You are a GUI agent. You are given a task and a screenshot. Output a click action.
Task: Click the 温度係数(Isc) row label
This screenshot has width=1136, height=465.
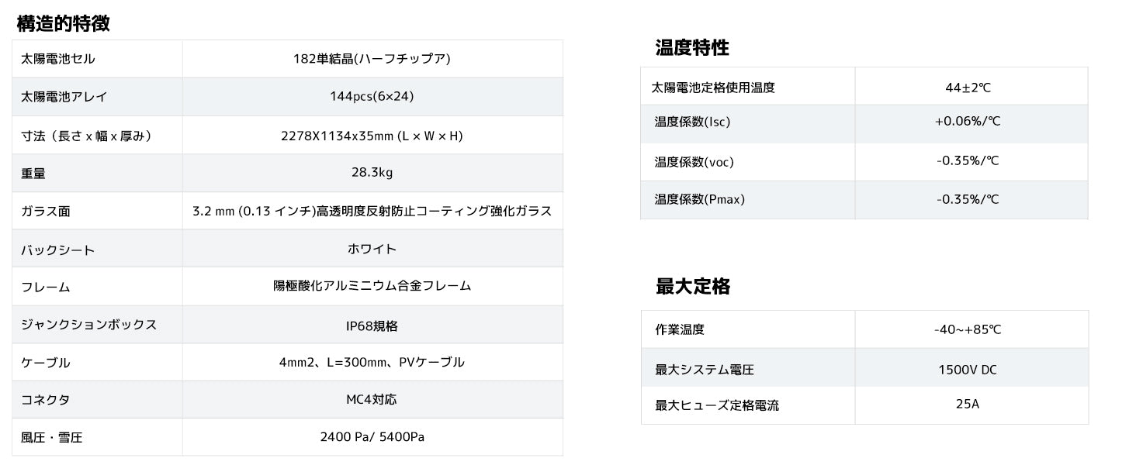(692, 122)
